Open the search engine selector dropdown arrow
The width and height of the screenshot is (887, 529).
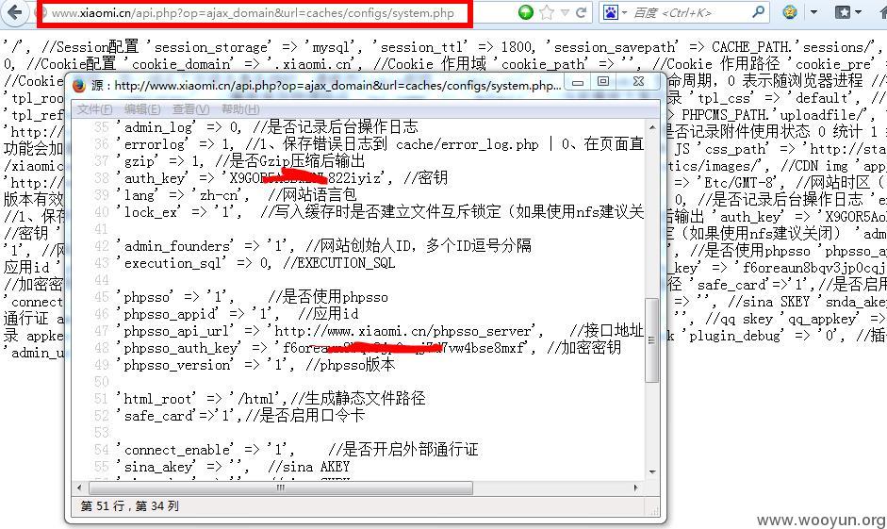(x=625, y=12)
